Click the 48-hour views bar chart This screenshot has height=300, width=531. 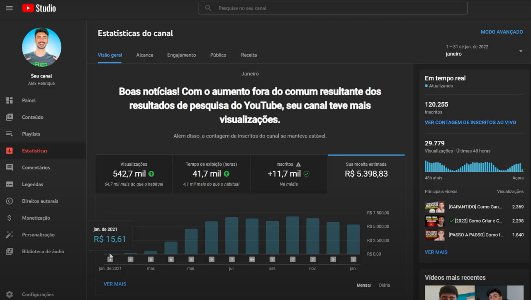[474, 167]
